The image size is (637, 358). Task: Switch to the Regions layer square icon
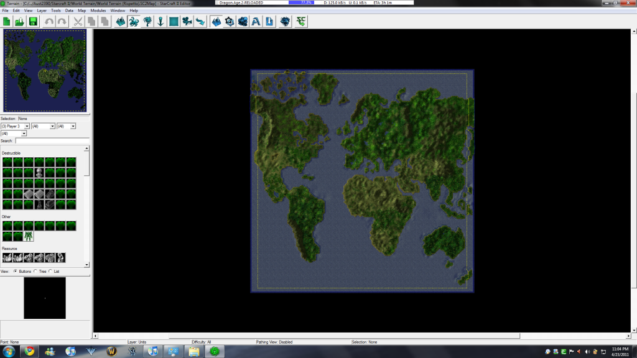(174, 22)
